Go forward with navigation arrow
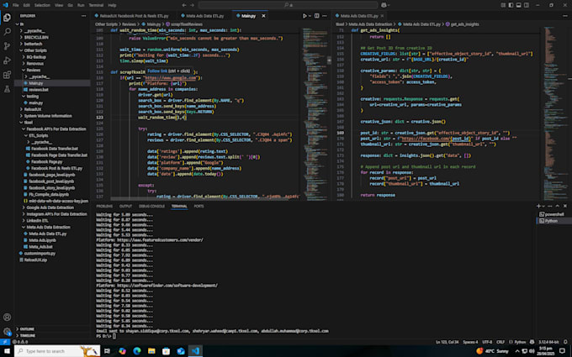This screenshot has height=357, width=572. pos(193,5)
